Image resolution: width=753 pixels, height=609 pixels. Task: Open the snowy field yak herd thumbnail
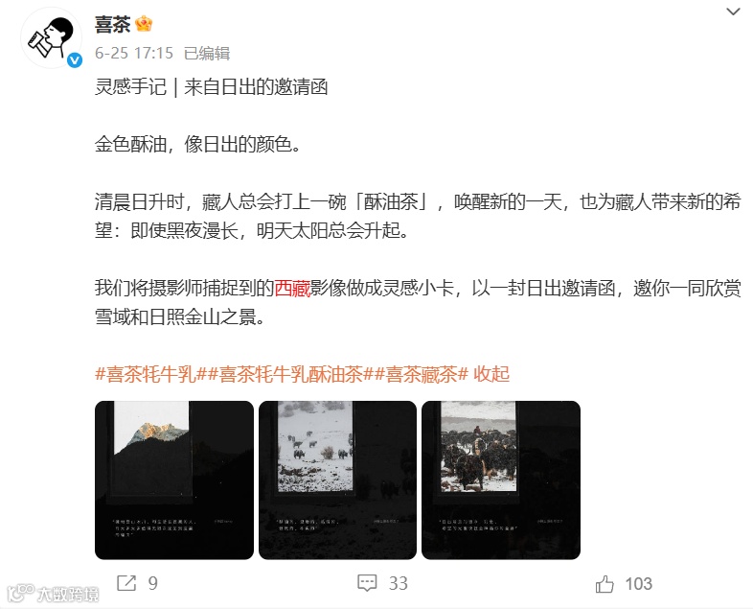(x=337, y=480)
